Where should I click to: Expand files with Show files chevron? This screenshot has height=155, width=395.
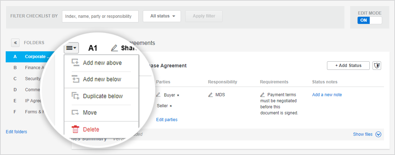(x=378, y=134)
